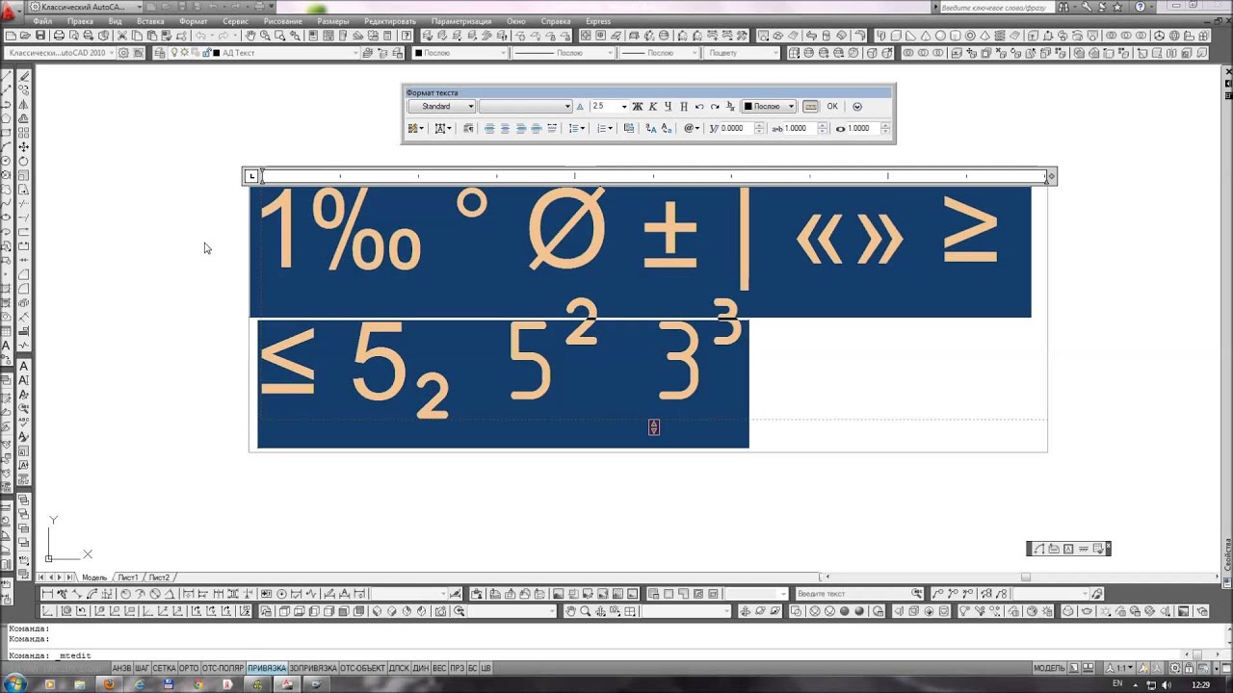Click the oblique angle 0.0000 field
The height and width of the screenshot is (693, 1233).
[737, 128]
